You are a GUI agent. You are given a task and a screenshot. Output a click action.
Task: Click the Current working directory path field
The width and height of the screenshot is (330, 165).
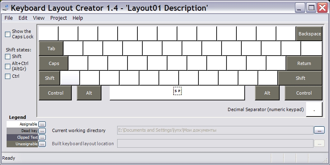click(215, 130)
